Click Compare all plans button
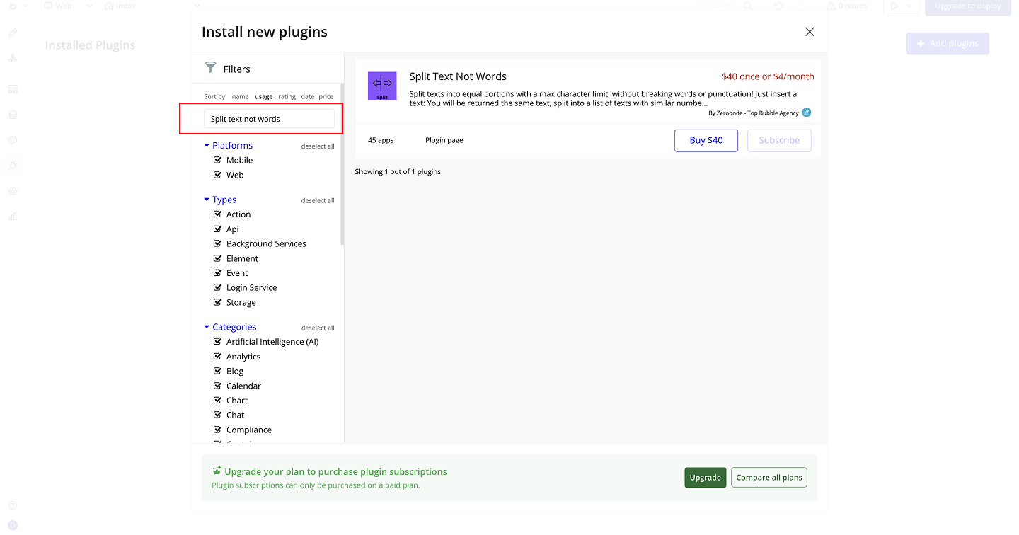Screen dimensions: 1019x535 [768, 478]
